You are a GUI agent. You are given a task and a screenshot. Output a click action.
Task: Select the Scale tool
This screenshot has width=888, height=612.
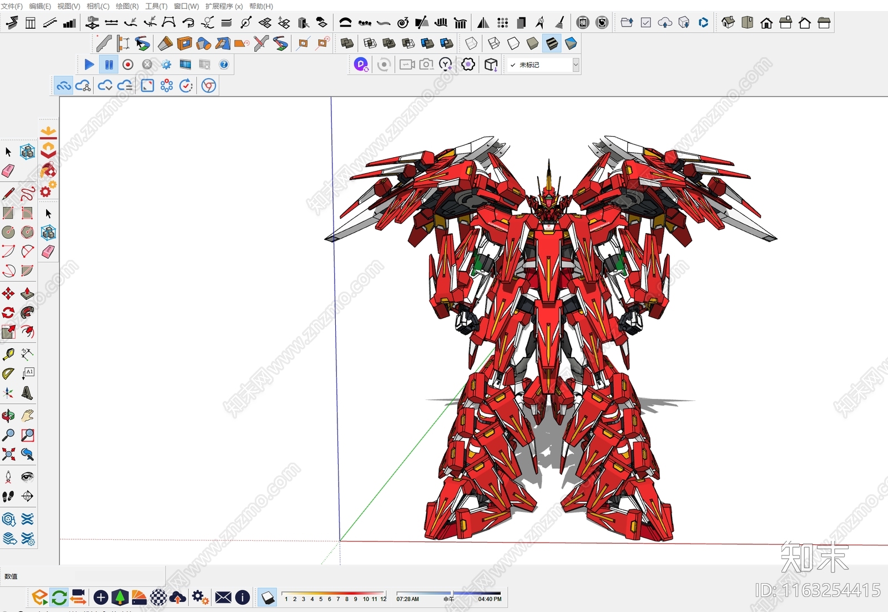click(8, 332)
